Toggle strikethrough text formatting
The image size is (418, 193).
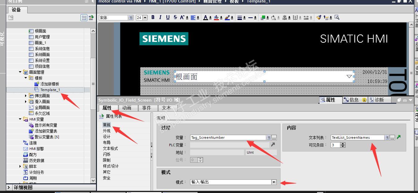tap(175, 17)
